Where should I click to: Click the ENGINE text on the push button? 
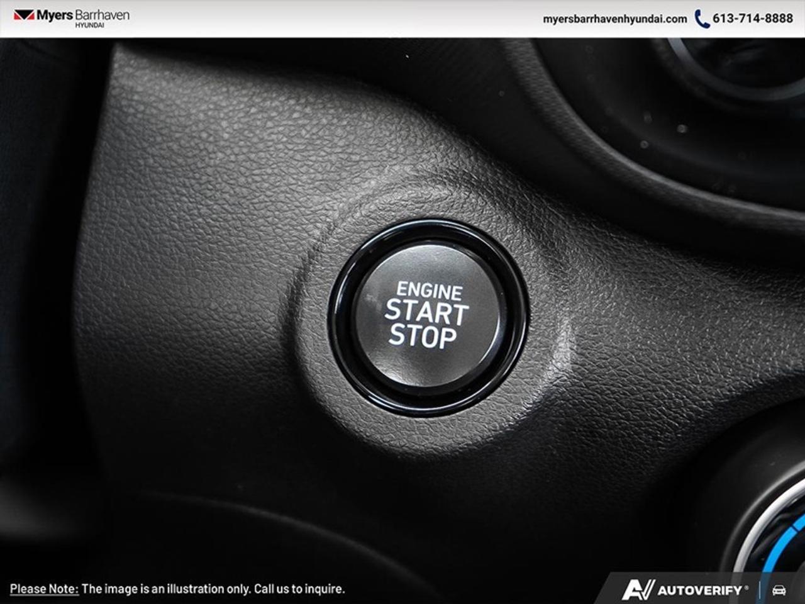click(x=430, y=291)
